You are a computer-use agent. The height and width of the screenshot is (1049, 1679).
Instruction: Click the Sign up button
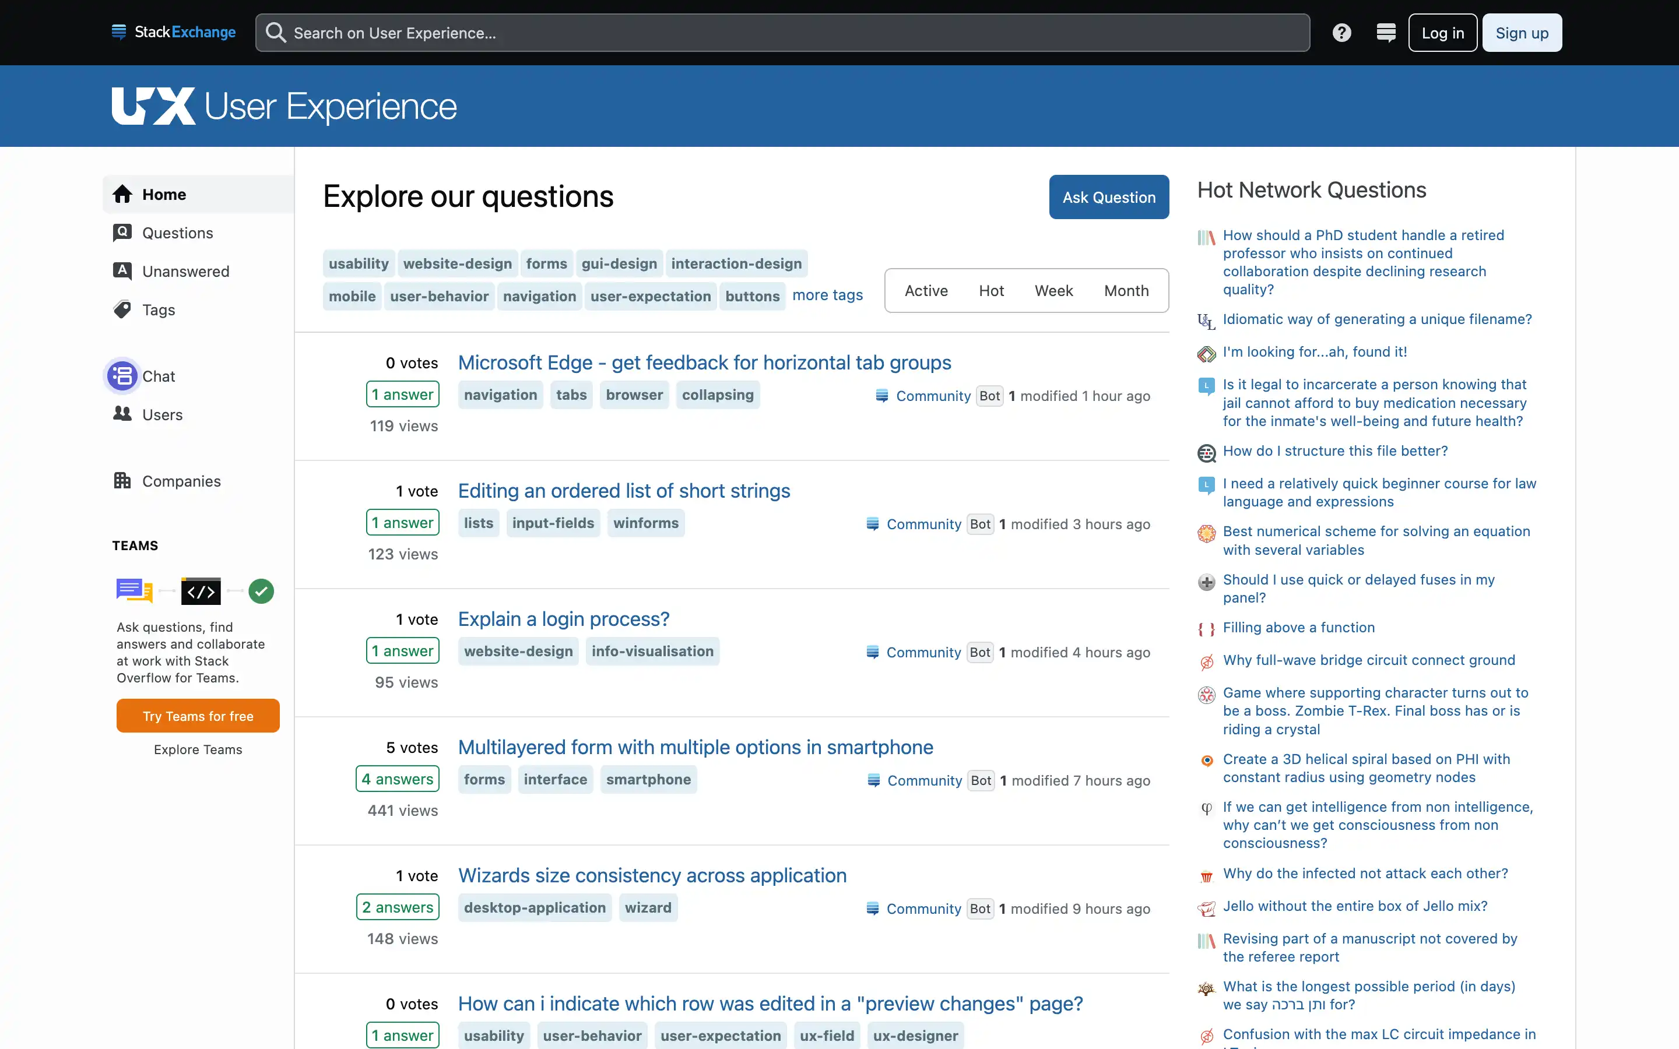(x=1522, y=33)
